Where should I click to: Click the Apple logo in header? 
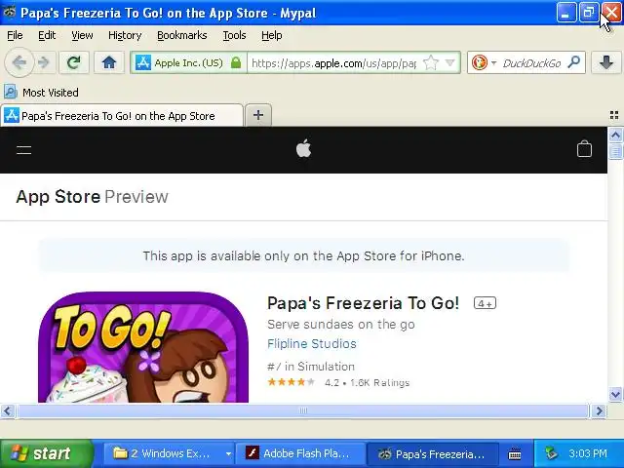coord(303,149)
